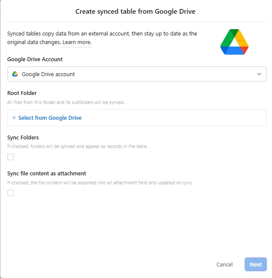This screenshot has width=272, height=278.
Task: Click Sync file content as attachment heading
Action: [47, 173]
